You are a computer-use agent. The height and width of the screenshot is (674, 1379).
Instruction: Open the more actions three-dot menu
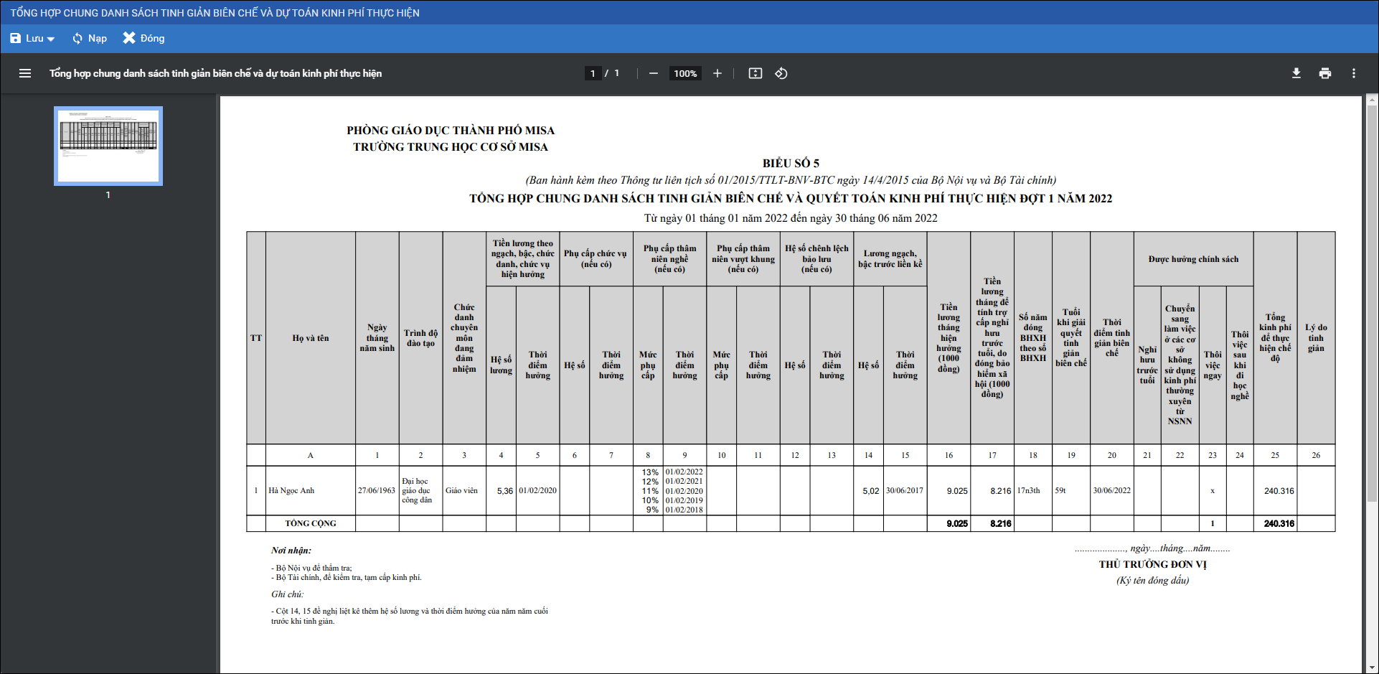coord(1354,73)
